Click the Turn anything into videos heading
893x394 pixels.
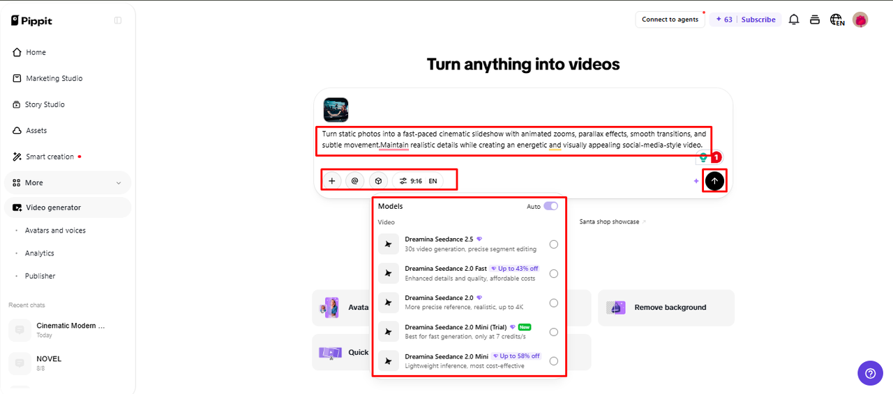tap(523, 65)
